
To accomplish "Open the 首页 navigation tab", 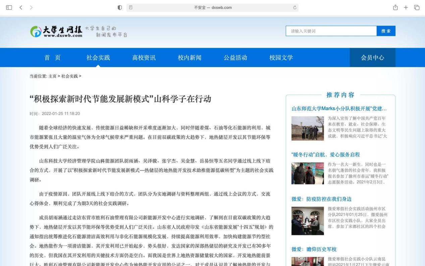I will [x=52, y=57].
